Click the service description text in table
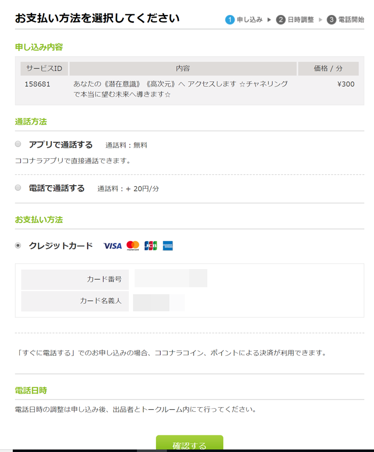The image size is (374, 452). click(x=180, y=89)
